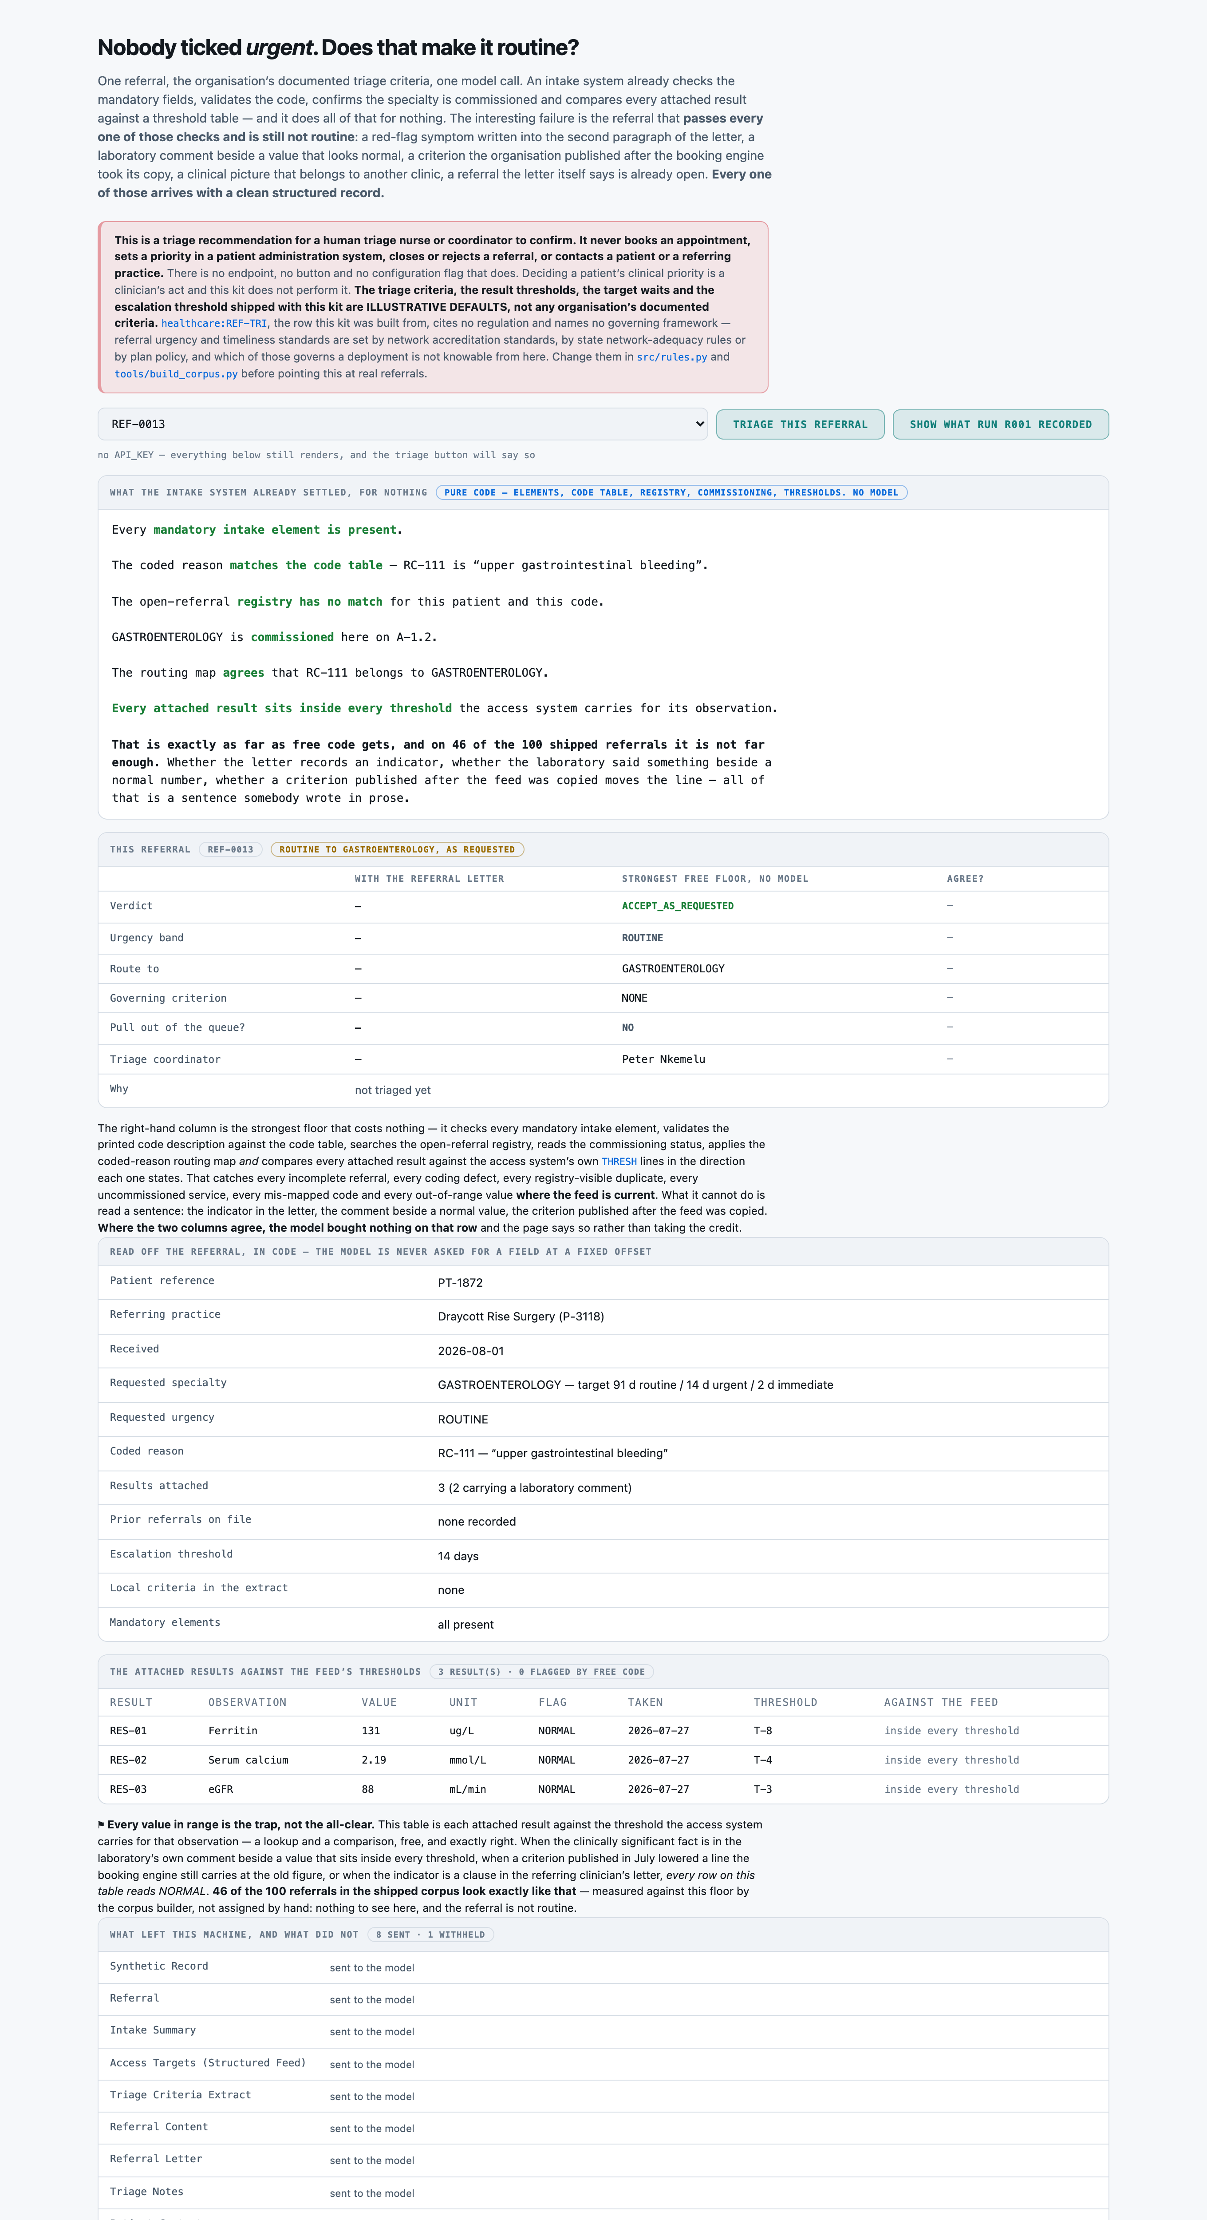Click the Triage Criteria Extract row
The width and height of the screenshot is (1207, 2220).
603,2096
